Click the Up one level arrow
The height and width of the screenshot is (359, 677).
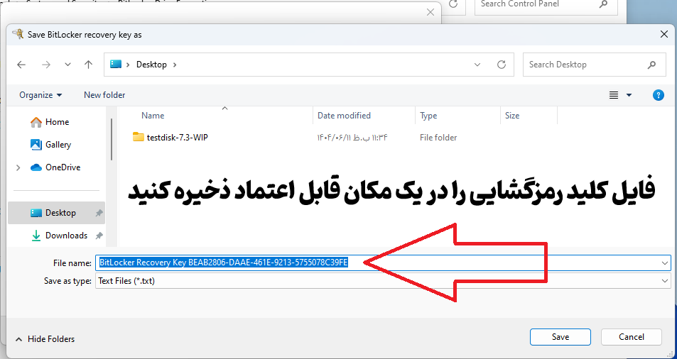(x=88, y=65)
